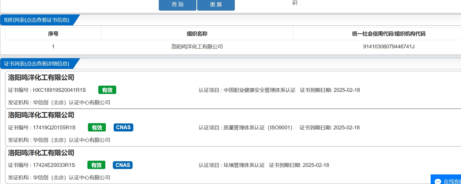Open certificate HXC18919S20041R1S card title
This screenshot has height=184, width=461.
[41, 78]
